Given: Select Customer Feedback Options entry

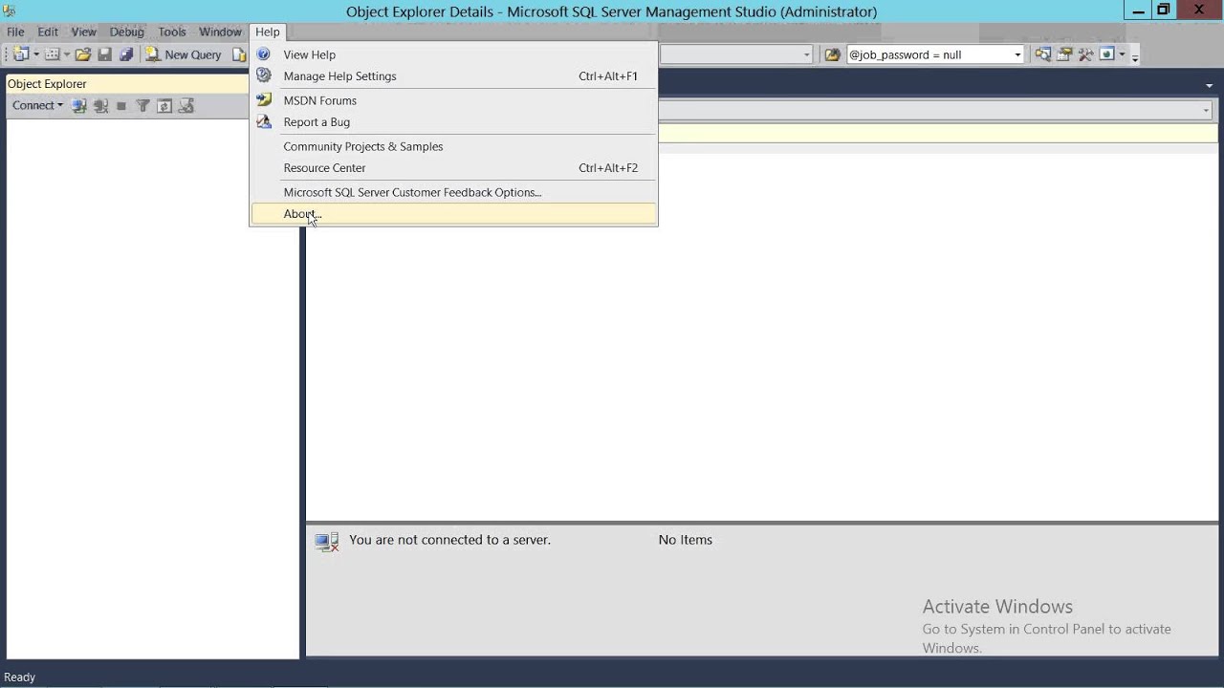Looking at the screenshot, I should [x=453, y=192].
